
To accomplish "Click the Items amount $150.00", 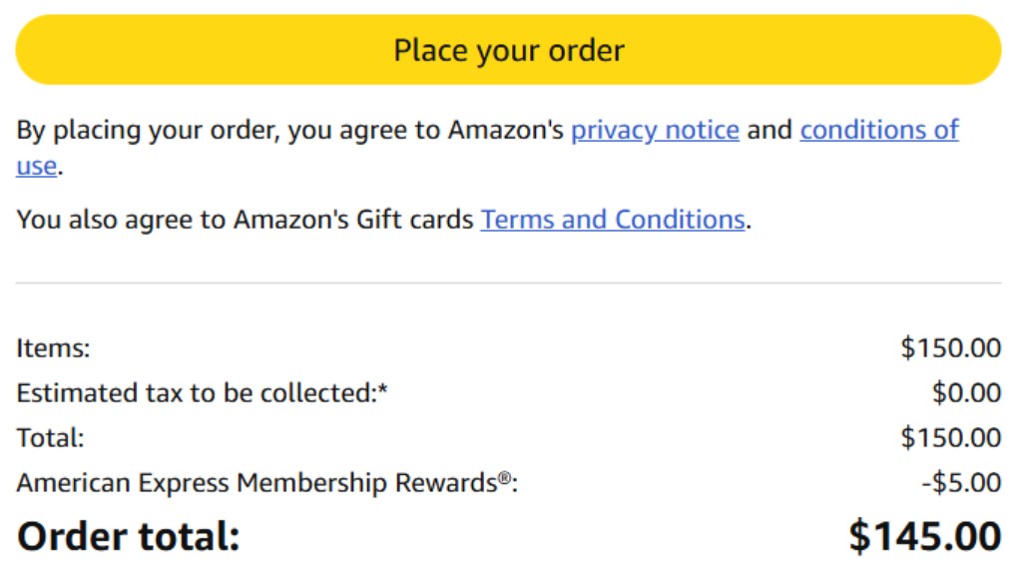I will pos(950,348).
